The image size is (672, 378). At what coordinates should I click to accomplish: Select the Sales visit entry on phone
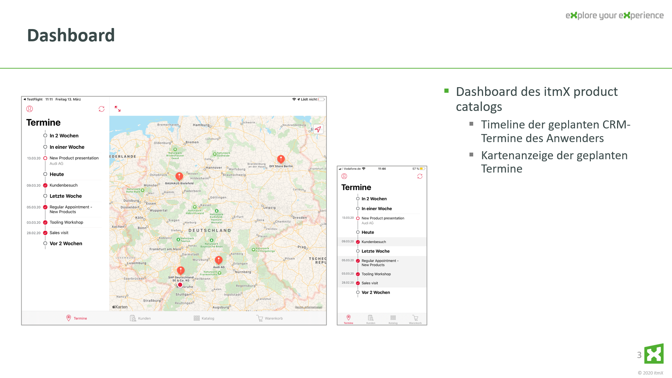(x=370, y=283)
